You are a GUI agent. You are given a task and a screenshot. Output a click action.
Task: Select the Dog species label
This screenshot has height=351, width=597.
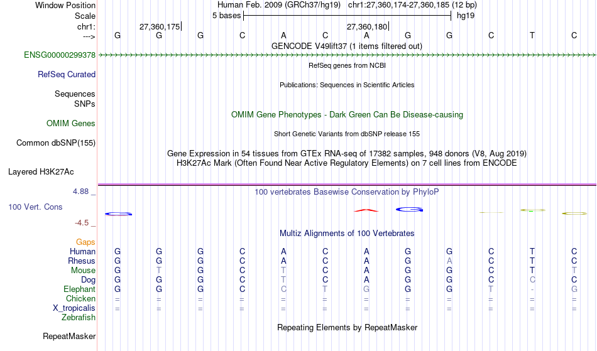(x=89, y=280)
